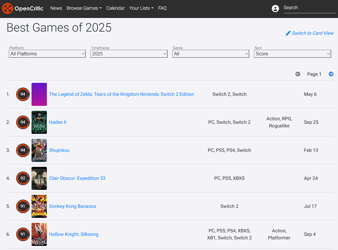Focus the Search input field
The height and width of the screenshot is (250, 338).
click(x=309, y=8)
